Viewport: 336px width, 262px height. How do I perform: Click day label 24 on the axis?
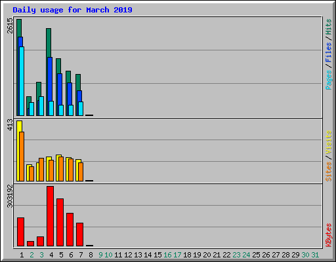click(246, 255)
